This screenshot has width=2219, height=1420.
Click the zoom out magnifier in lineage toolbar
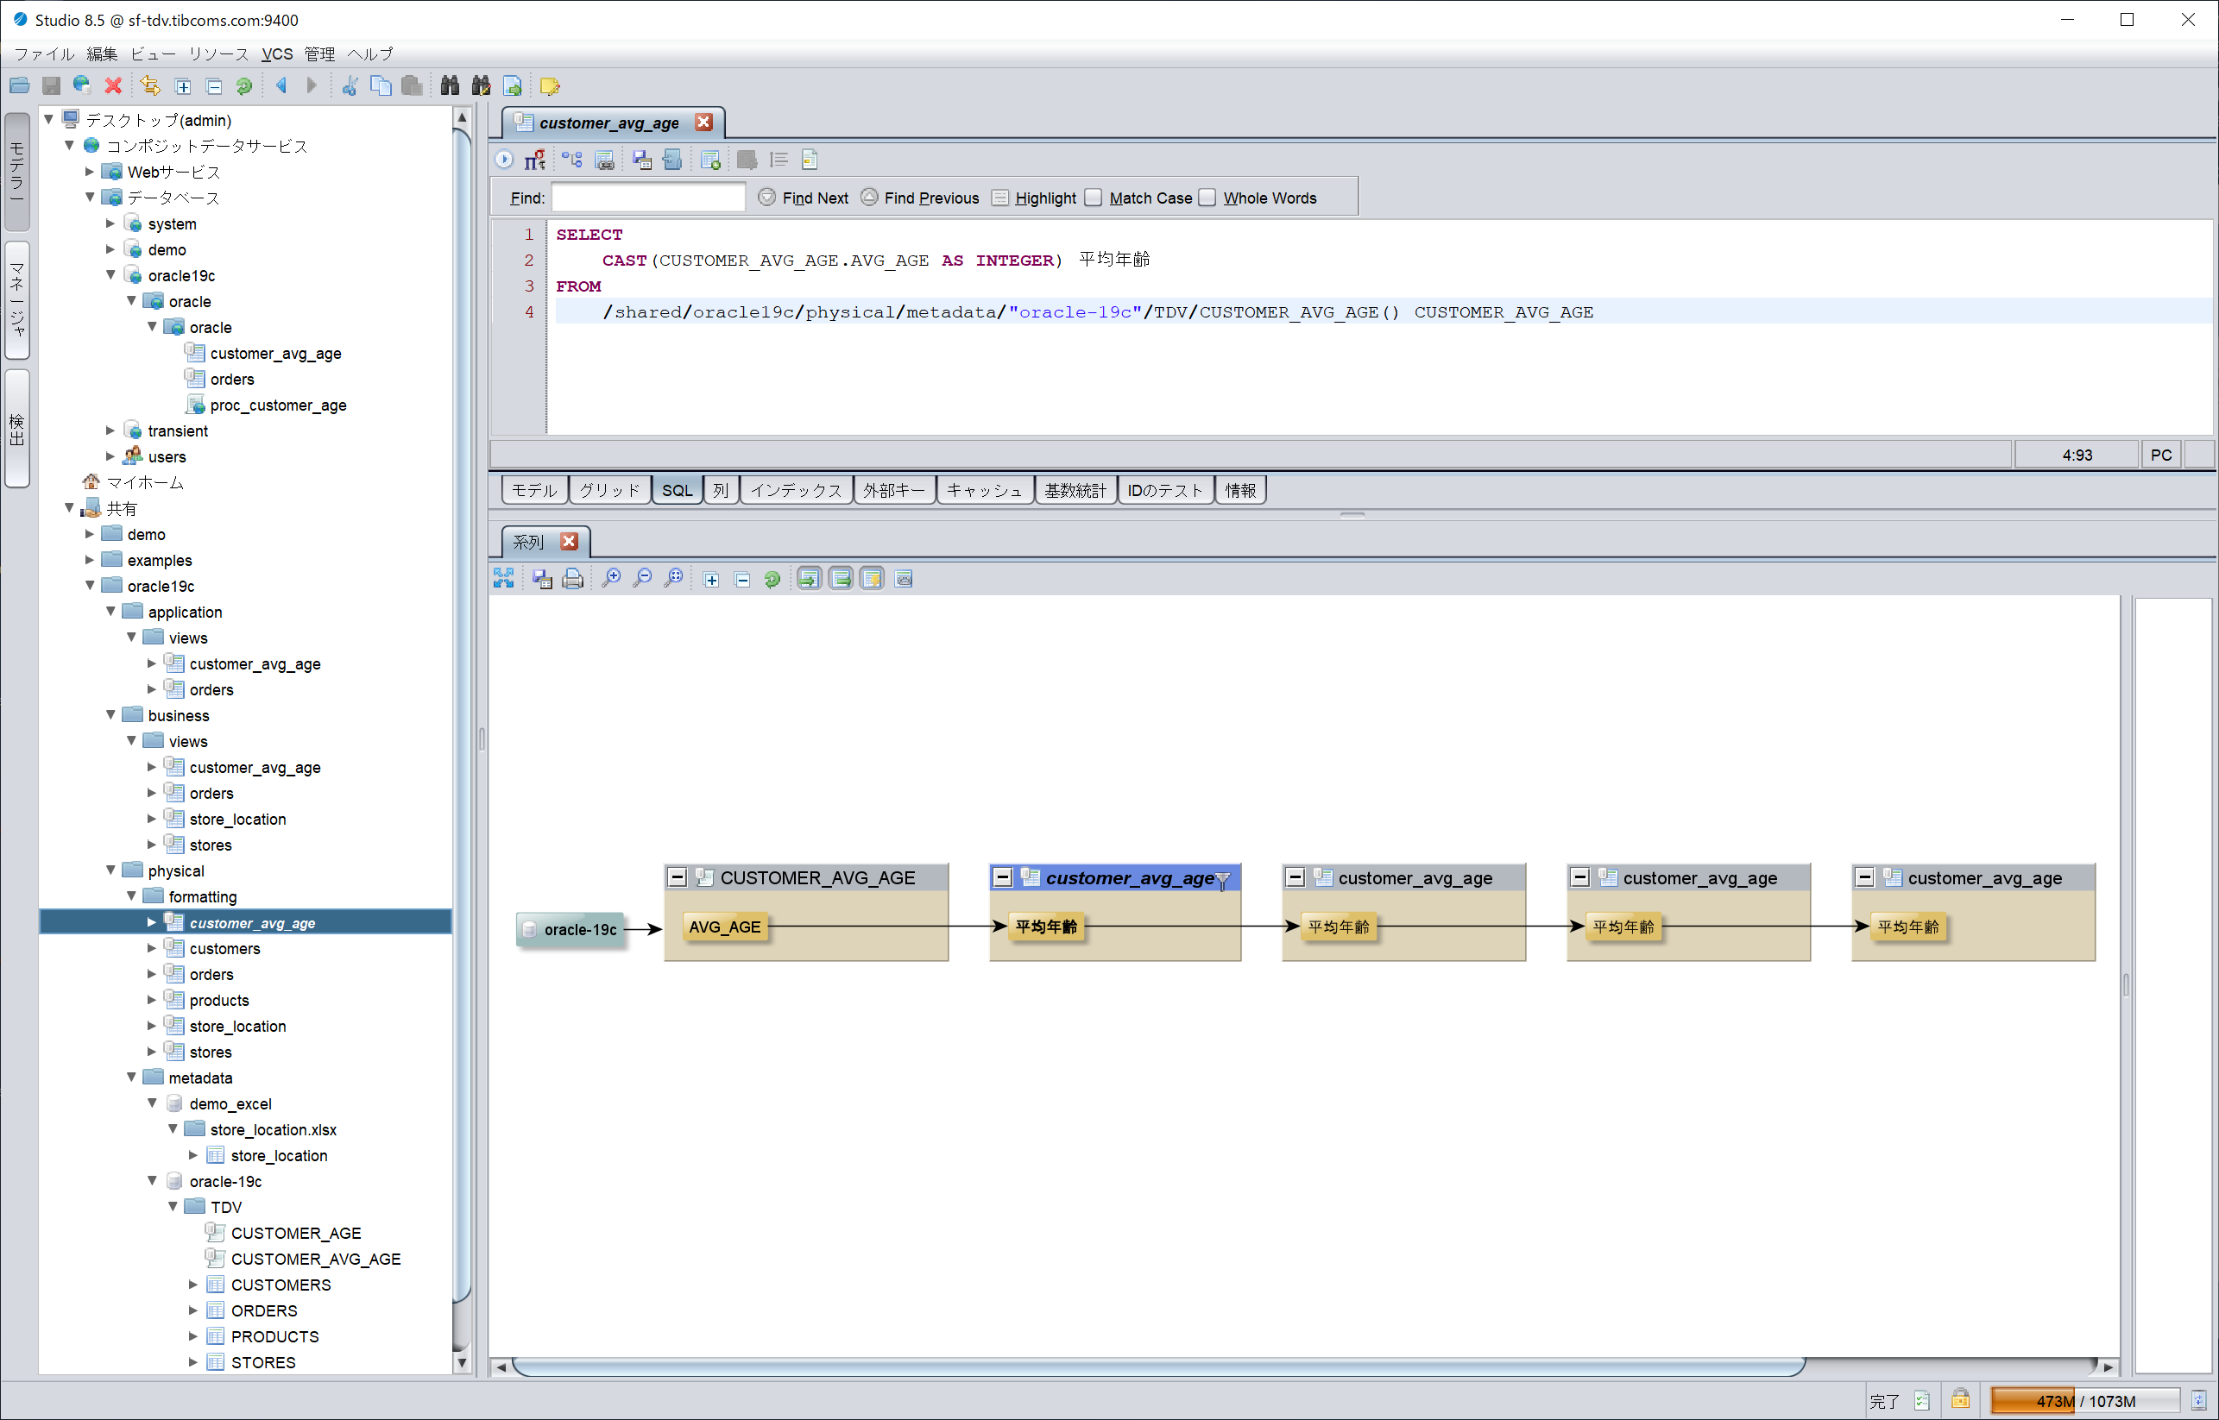643,578
